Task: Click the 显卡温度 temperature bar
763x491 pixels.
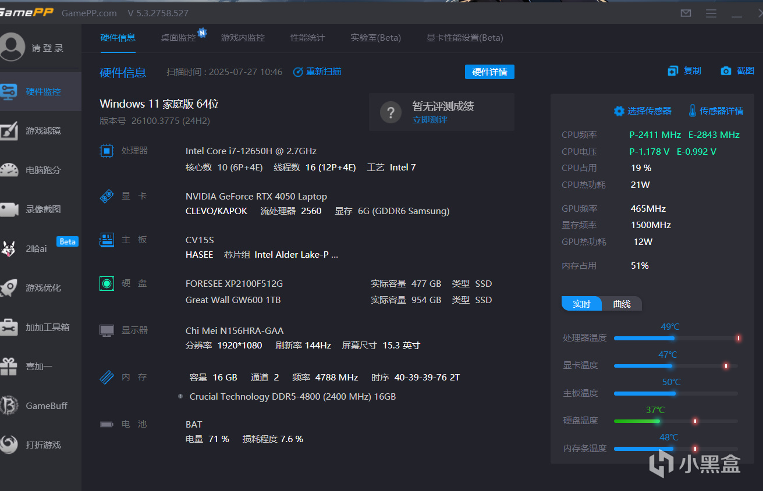Action: click(x=676, y=366)
